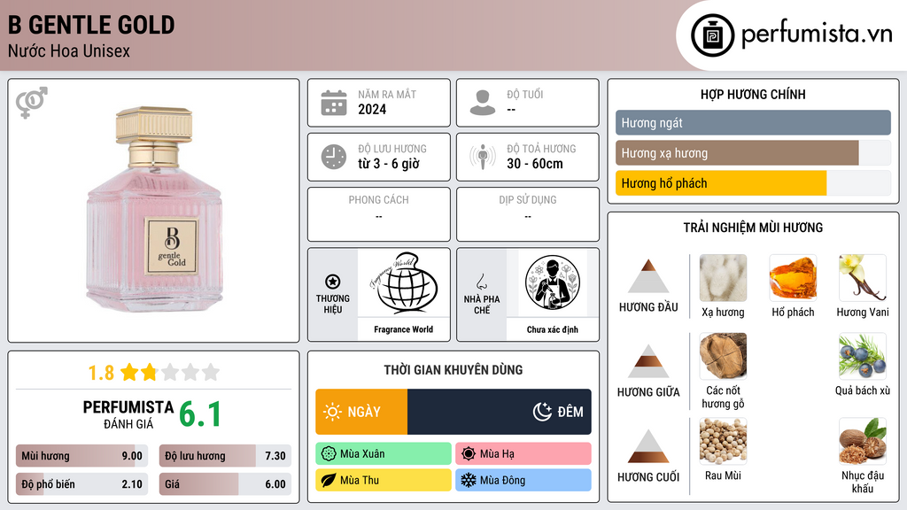Click the Mùi hương 9.00 rating bar
The height and width of the screenshot is (510, 907).
coord(81,456)
